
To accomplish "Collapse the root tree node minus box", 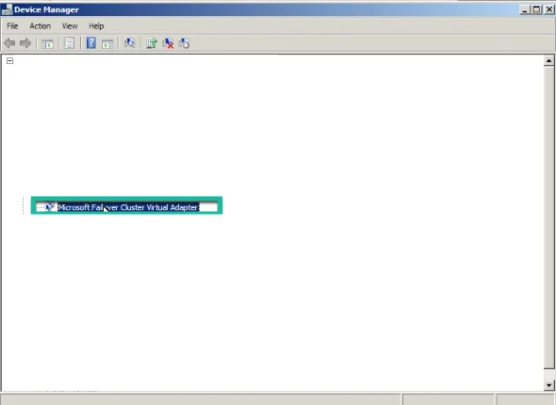I will click(x=10, y=61).
